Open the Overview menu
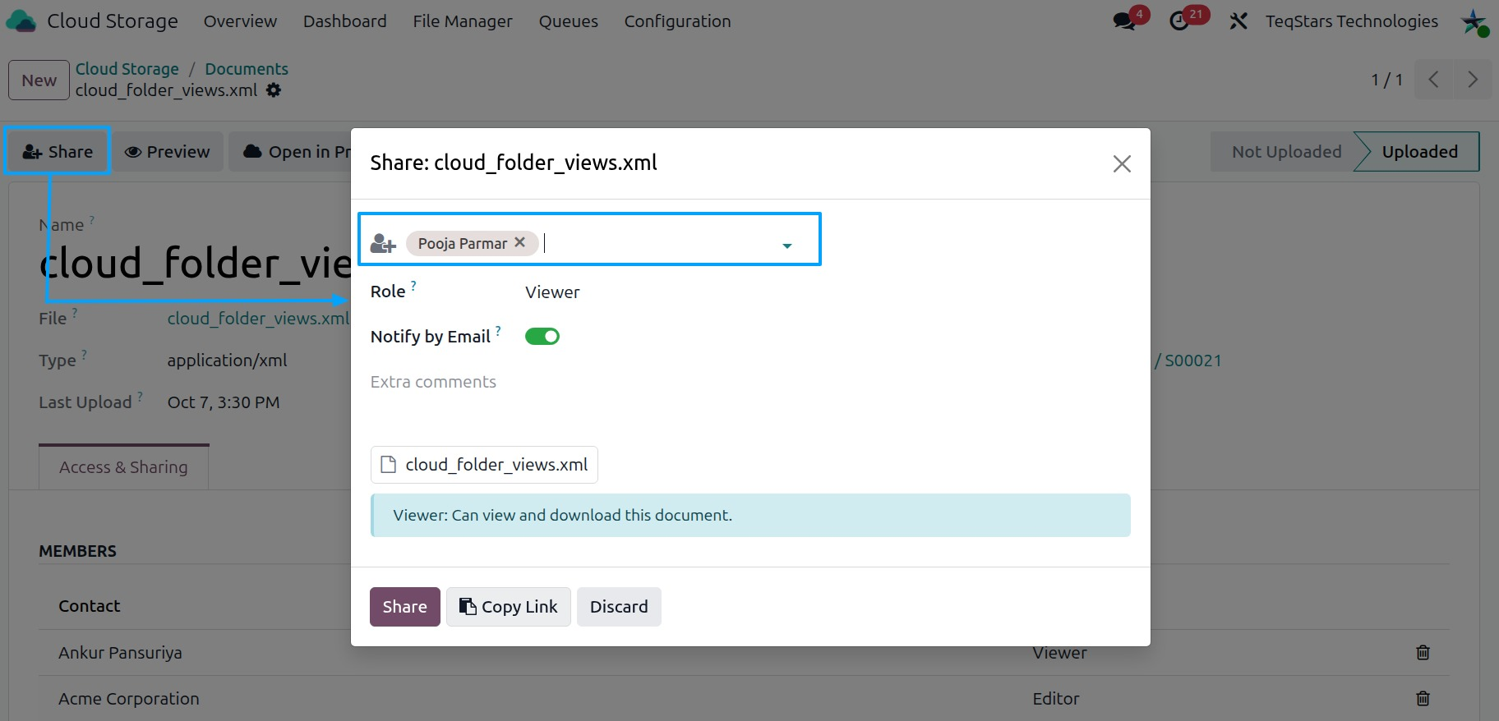Screen dimensions: 1499x721 click(x=240, y=21)
